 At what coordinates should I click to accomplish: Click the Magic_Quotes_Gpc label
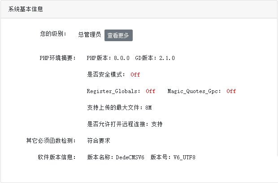tap(194, 91)
